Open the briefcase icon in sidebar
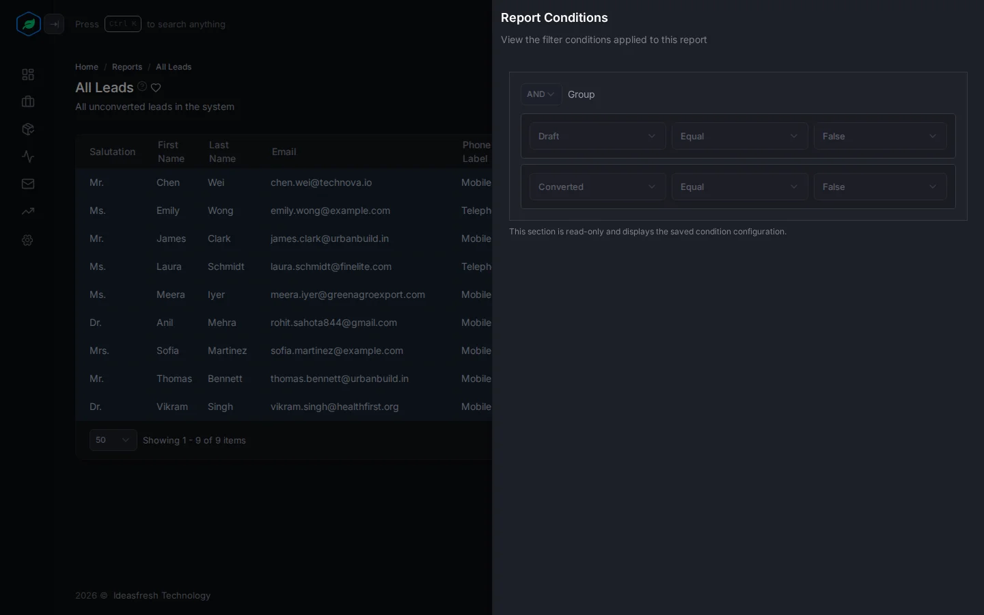The width and height of the screenshot is (984, 615). point(28,102)
